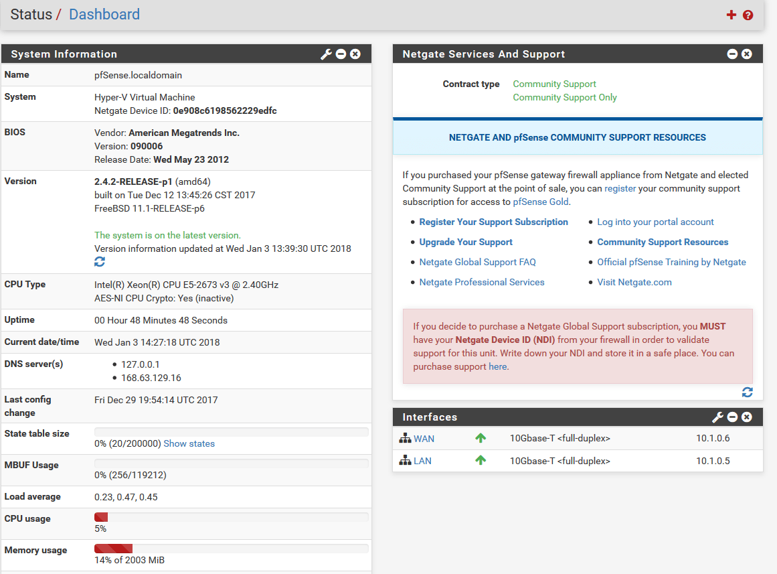The height and width of the screenshot is (574, 777).
Task: Close the System Information widget
Action: (x=355, y=54)
